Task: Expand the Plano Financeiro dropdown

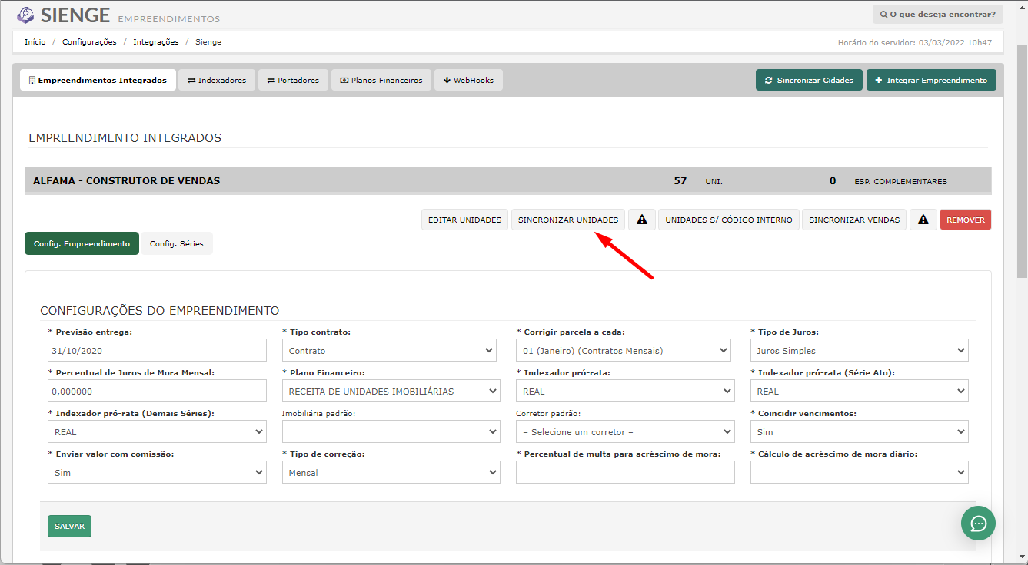Action: click(391, 391)
